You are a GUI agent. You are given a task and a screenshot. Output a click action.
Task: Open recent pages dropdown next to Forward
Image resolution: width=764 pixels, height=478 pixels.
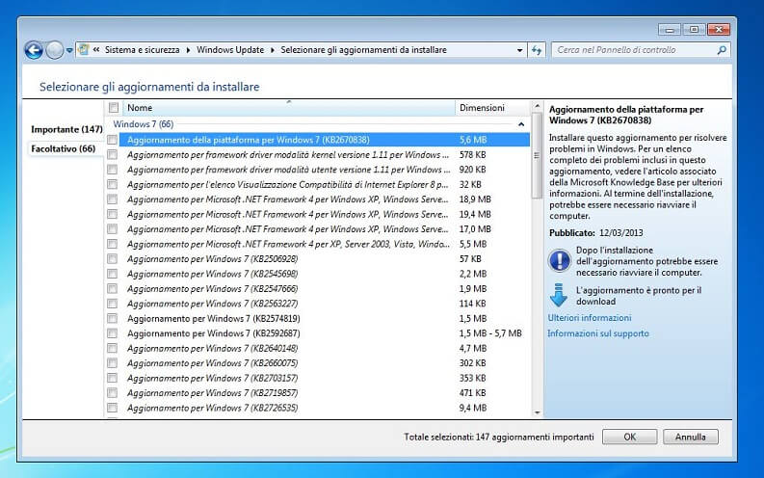[69, 50]
